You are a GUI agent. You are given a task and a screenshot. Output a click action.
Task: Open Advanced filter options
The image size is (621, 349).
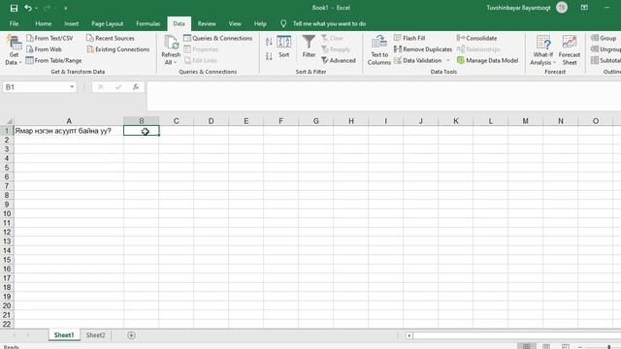pos(339,60)
